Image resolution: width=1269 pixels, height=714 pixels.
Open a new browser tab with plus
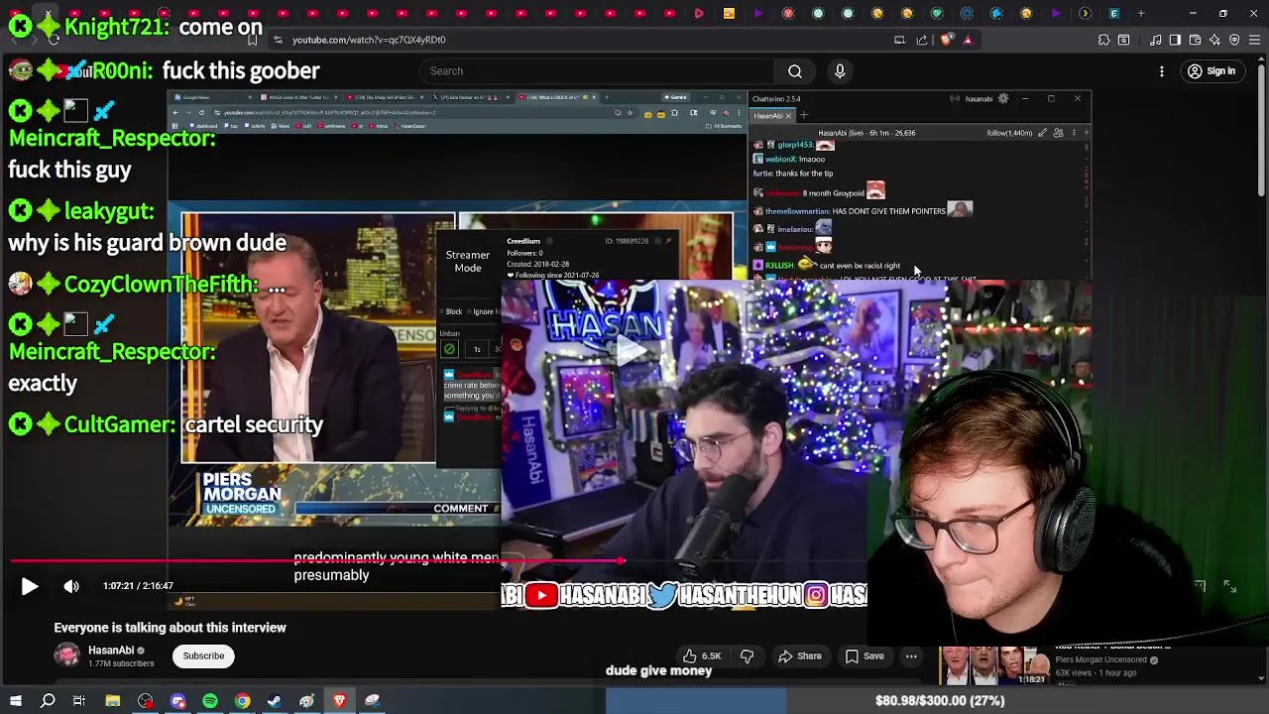tap(1141, 14)
